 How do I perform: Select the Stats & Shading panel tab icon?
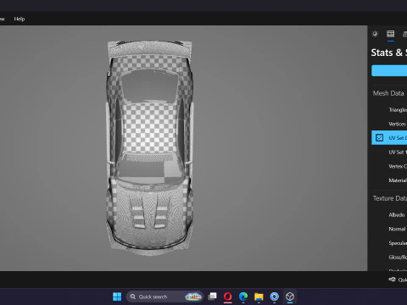coord(391,34)
